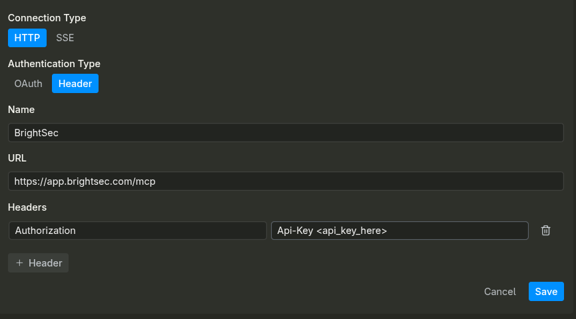Click the Headers section label
The height and width of the screenshot is (319, 576).
pos(27,207)
